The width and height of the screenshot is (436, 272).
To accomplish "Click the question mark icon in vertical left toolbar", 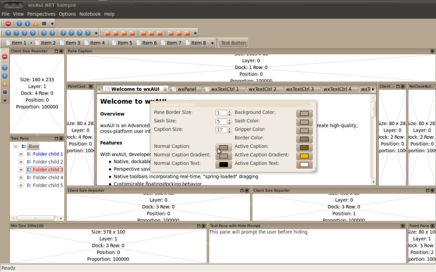I will (5, 67).
